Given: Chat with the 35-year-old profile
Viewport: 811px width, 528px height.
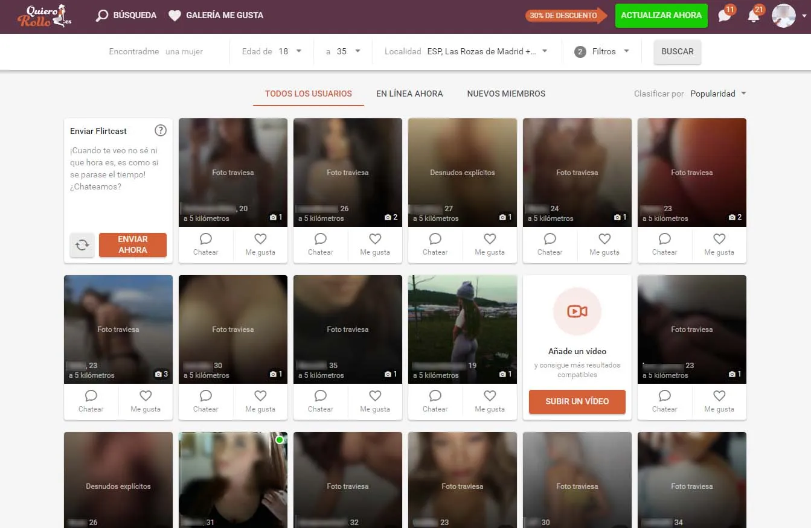Looking at the screenshot, I should click(321, 402).
